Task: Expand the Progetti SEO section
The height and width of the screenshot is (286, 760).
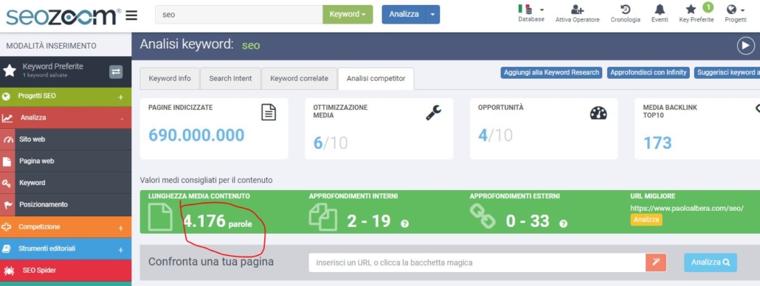Action: 121,97
